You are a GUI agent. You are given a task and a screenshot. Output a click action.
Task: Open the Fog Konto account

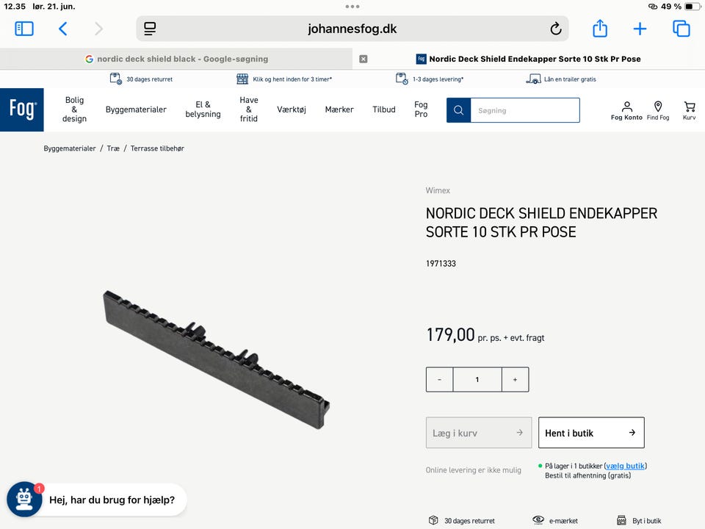[x=626, y=110]
